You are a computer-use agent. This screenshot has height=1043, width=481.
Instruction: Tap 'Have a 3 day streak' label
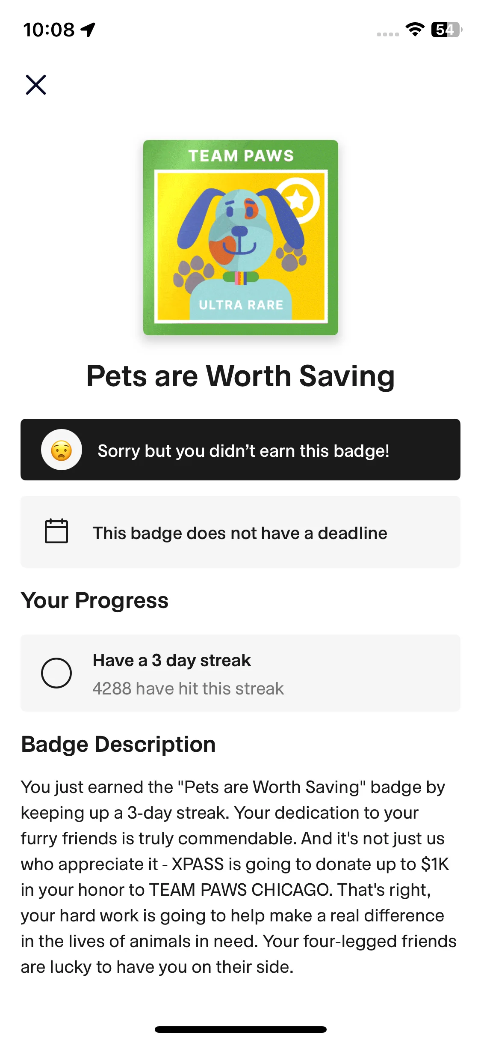coord(172,660)
